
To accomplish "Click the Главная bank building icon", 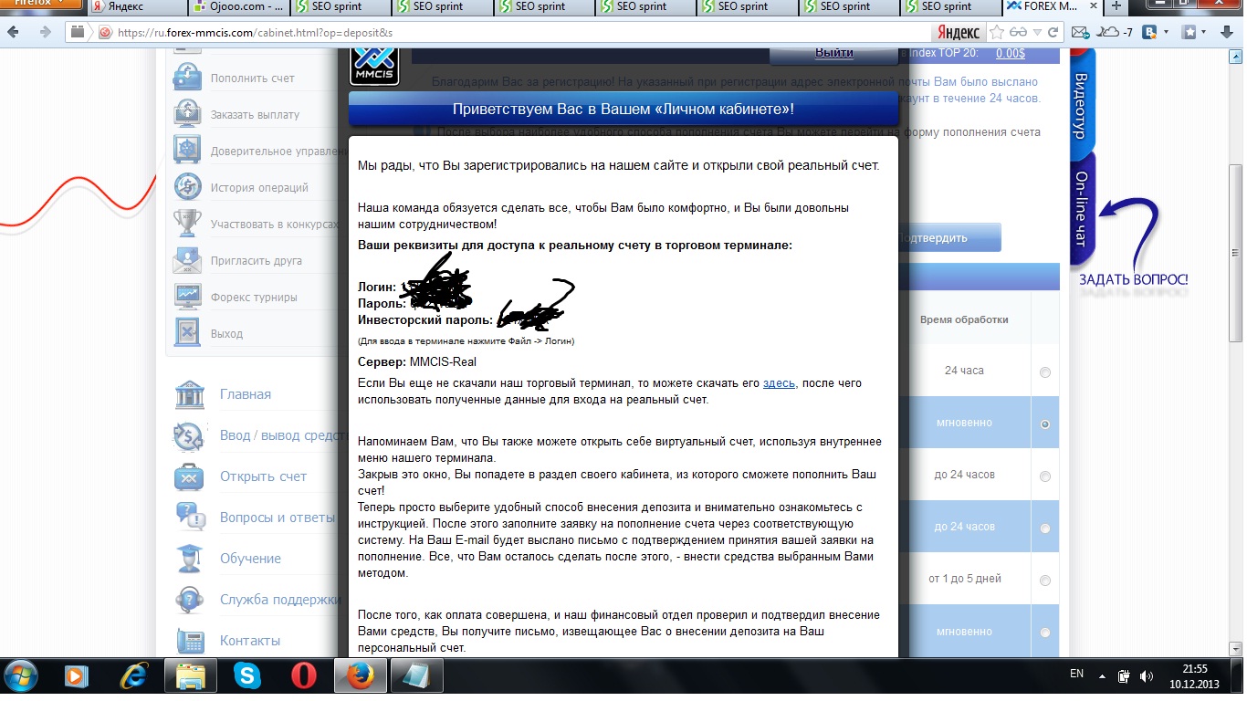I will point(190,394).
